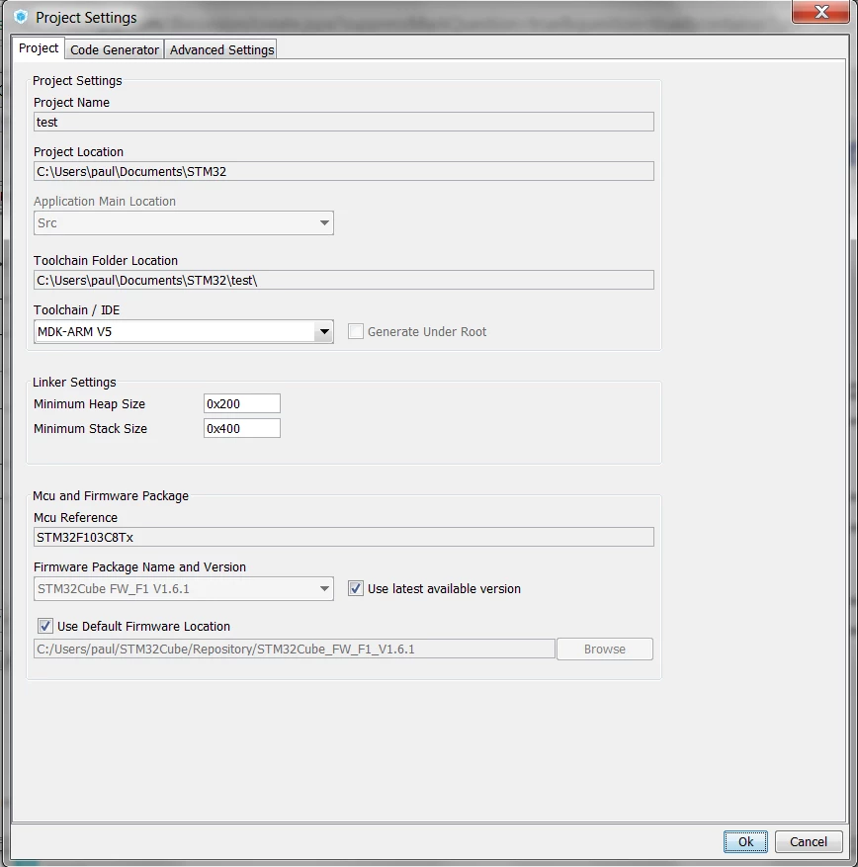858x867 pixels.
Task: Switch to the Project tab
Action: coord(39,48)
